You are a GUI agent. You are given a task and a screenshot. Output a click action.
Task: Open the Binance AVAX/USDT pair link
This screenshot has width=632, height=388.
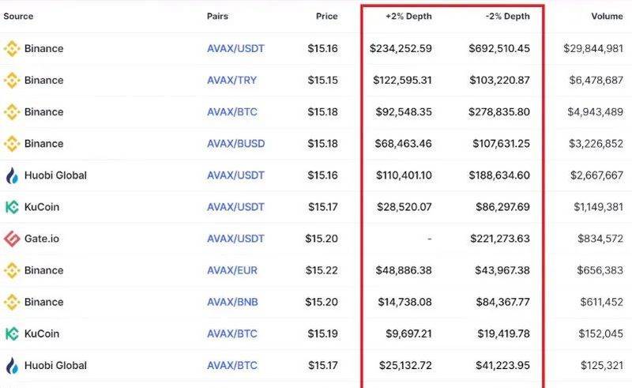pos(235,49)
